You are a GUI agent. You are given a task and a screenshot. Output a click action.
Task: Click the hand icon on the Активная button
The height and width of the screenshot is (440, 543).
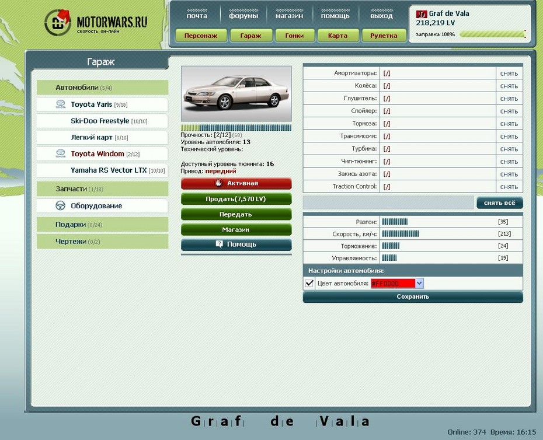pos(218,183)
